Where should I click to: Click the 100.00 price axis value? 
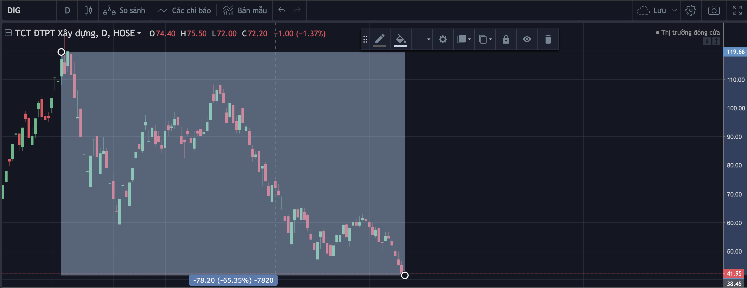coord(735,108)
